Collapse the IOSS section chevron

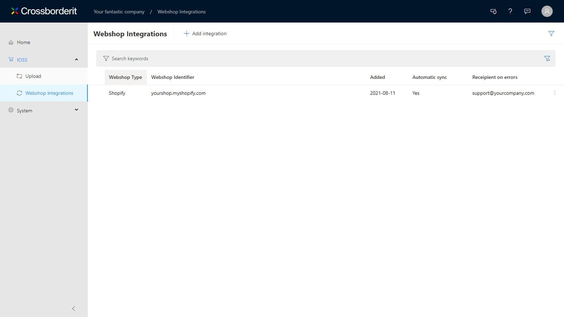point(76,59)
